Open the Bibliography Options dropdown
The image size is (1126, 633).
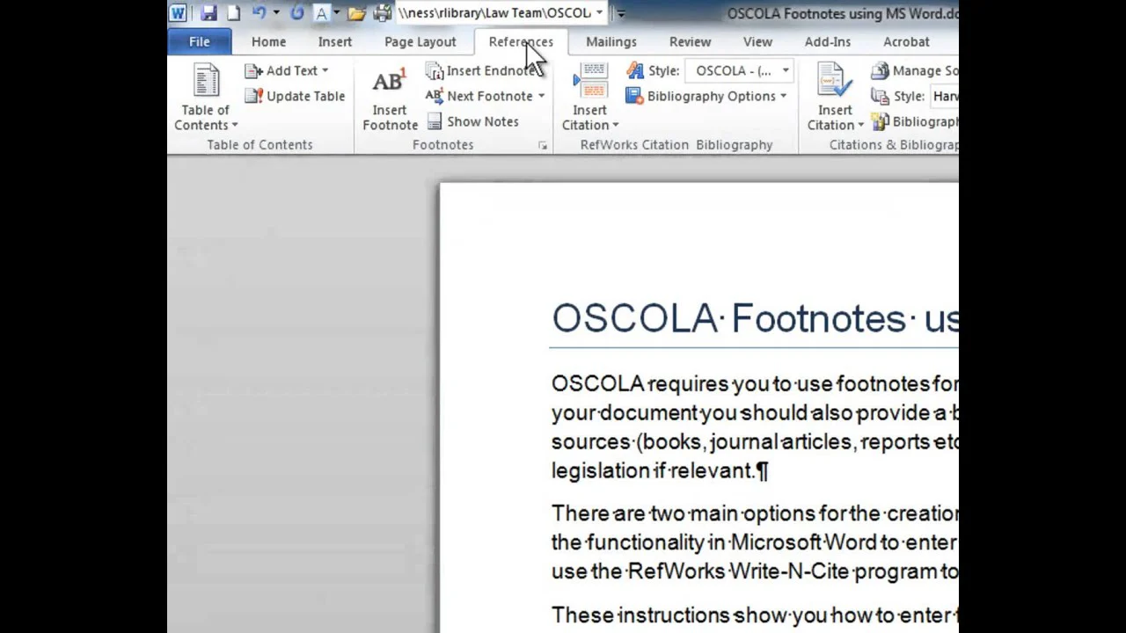tap(708, 96)
